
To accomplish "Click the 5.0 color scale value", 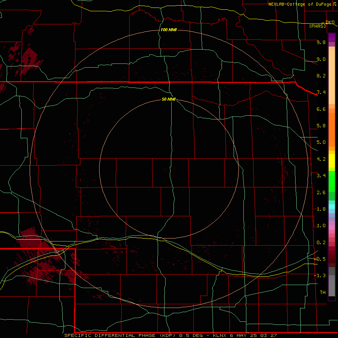I will tap(321, 142).
